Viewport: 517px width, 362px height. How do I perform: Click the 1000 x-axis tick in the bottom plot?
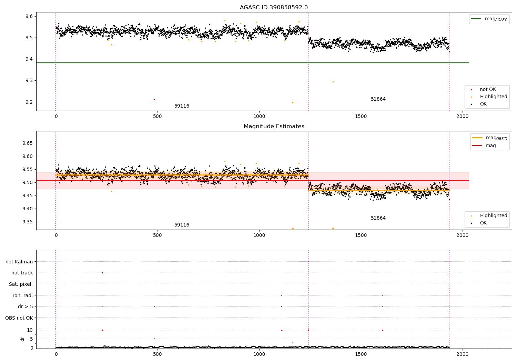coord(259,354)
